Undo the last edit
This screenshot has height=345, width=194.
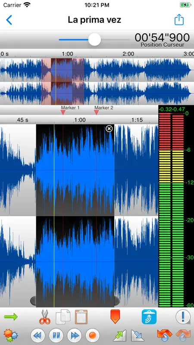tap(165, 335)
